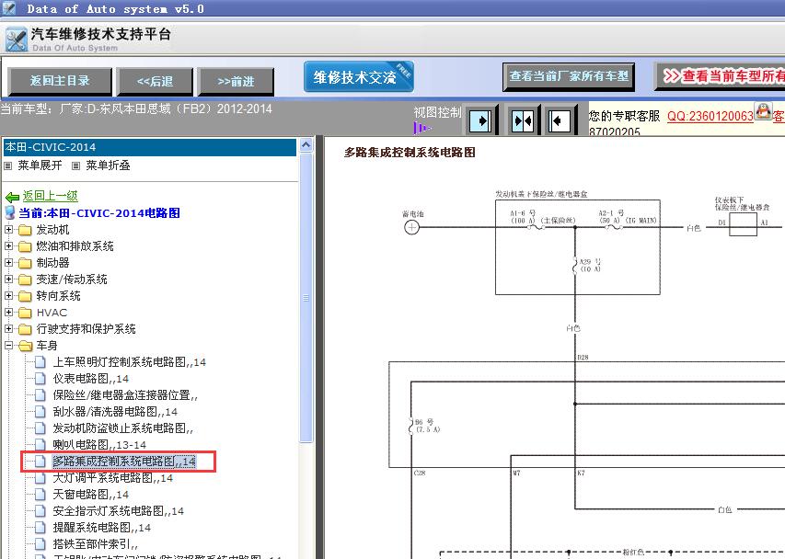Viewport: 785px width, 559px height.
Task: Click the wrench app logo icon
Action: (x=17, y=40)
